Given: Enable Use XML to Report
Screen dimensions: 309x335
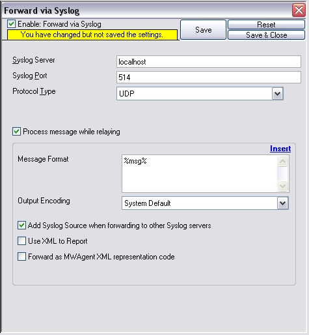Looking at the screenshot, I should pos(21,241).
